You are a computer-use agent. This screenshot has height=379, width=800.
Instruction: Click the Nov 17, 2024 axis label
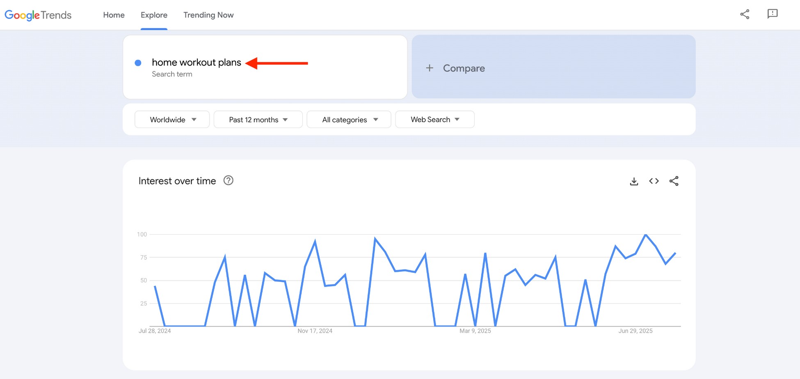314,331
